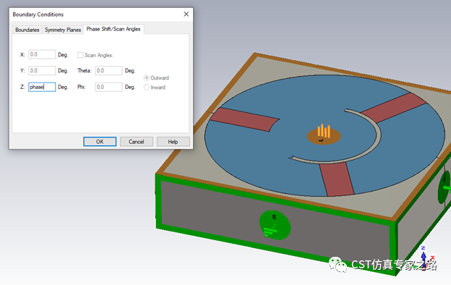The image size is (451, 285).
Task: Click the Z phase shift input field
Action: click(42, 87)
